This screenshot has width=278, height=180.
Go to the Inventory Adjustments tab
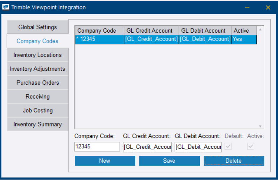click(x=38, y=69)
